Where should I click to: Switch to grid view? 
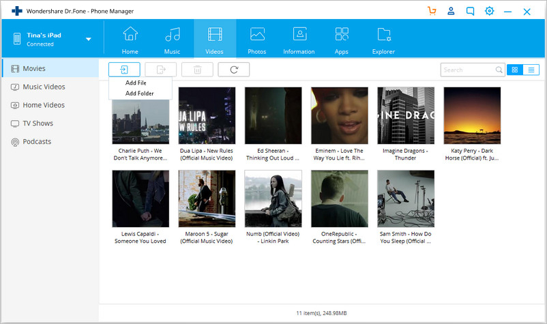(x=515, y=70)
